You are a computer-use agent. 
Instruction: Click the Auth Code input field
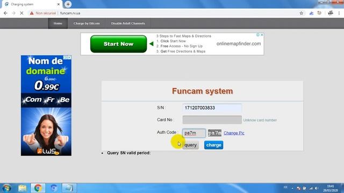193,133
